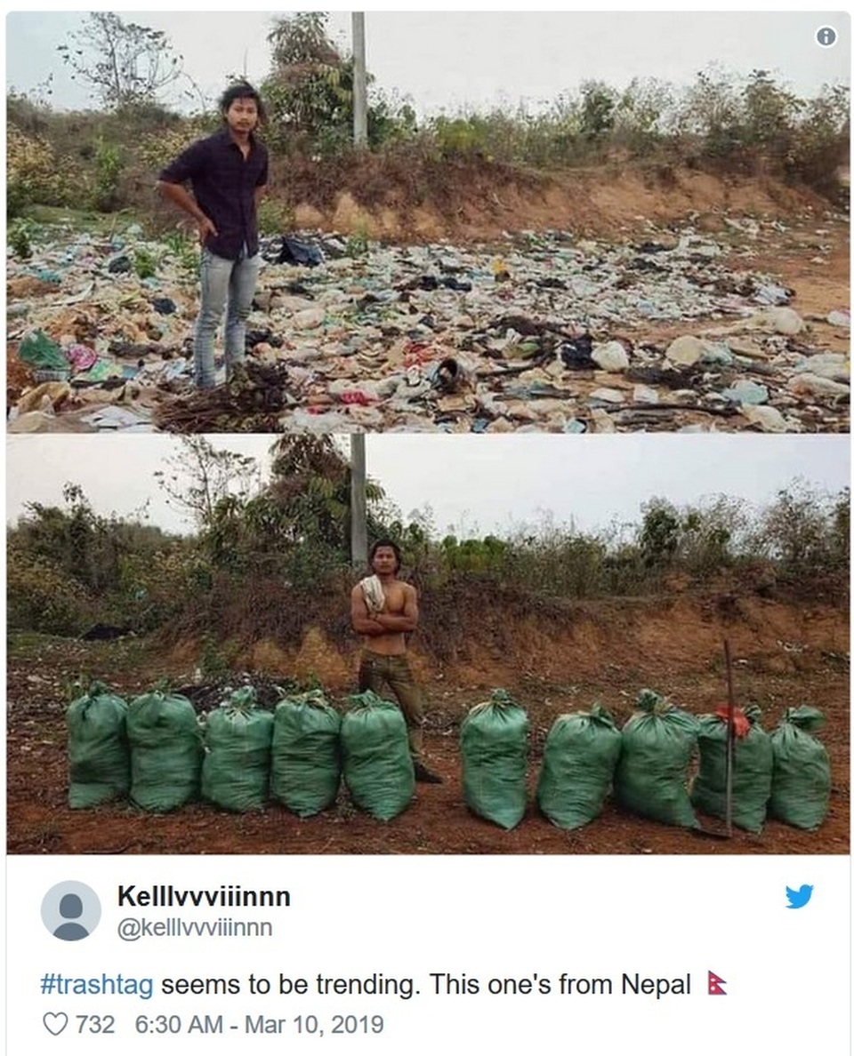This screenshot has height=1056, width=854.
Task: Click the rightmost green sack
Action: click(x=800, y=769)
